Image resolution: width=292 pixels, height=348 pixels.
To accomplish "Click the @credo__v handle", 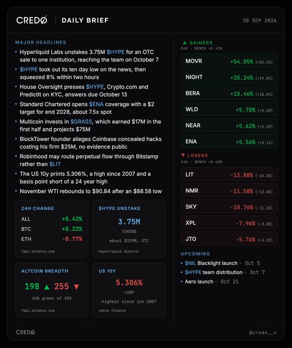I will tap(263, 333).
